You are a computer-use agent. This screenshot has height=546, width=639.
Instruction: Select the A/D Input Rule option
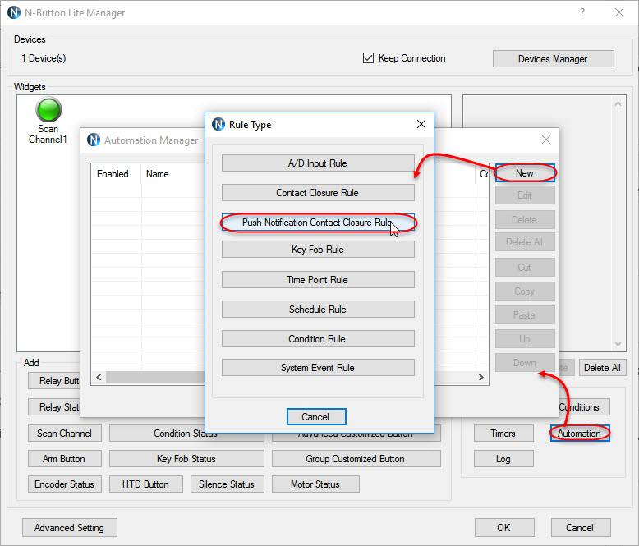click(318, 163)
